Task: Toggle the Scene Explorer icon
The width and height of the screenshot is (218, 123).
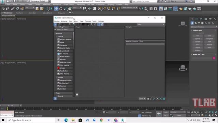Action: click(x=151, y=9)
